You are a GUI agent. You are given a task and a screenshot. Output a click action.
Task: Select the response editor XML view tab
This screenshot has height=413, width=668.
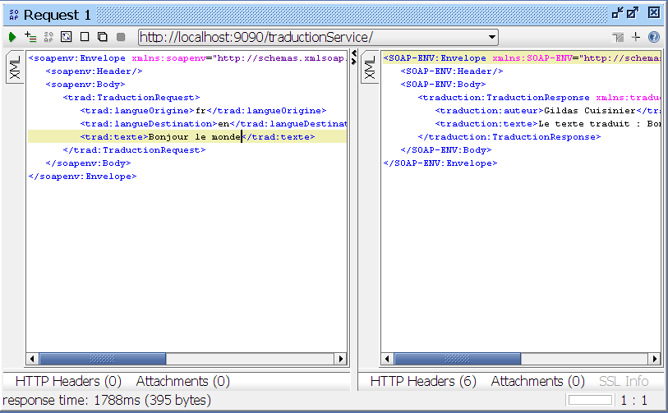click(369, 68)
